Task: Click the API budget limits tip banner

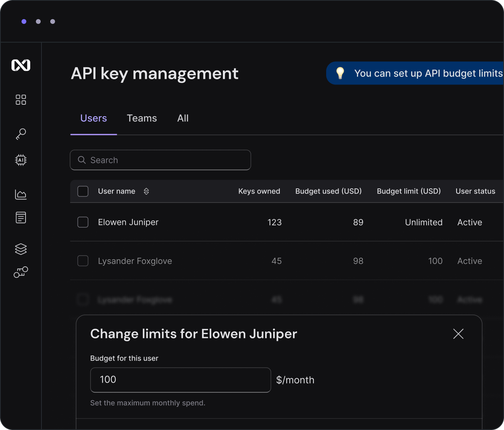Action: pos(415,73)
